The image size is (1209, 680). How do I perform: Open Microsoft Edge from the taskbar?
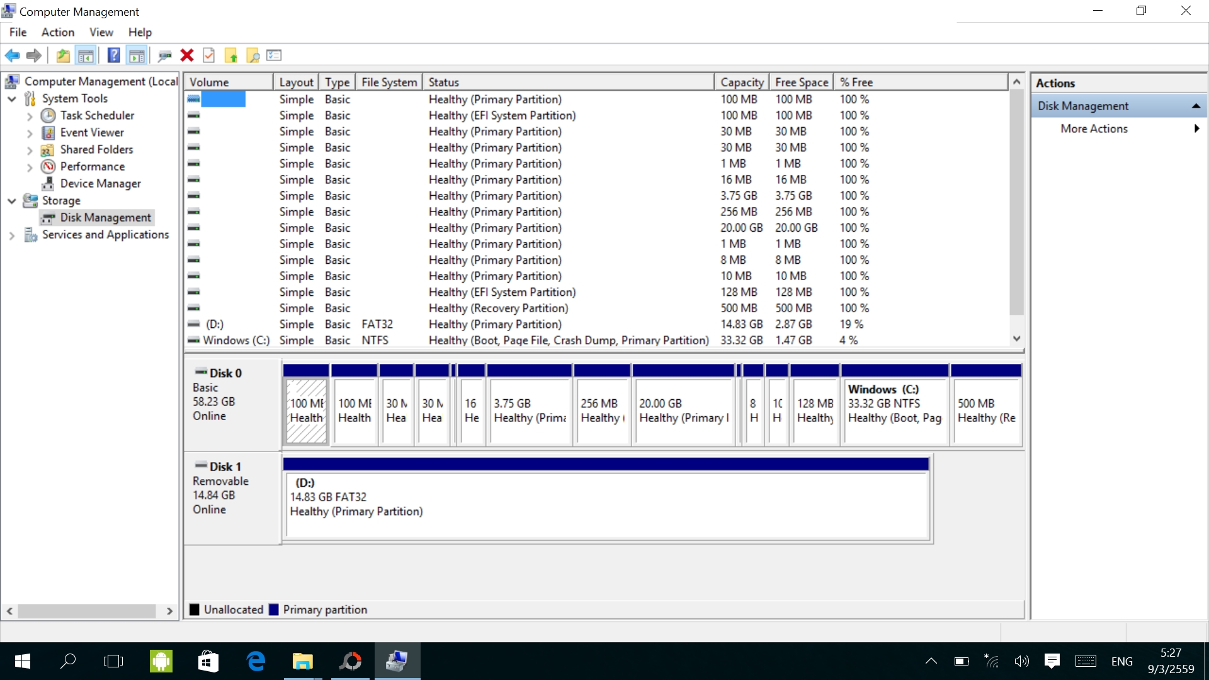[255, 661]
